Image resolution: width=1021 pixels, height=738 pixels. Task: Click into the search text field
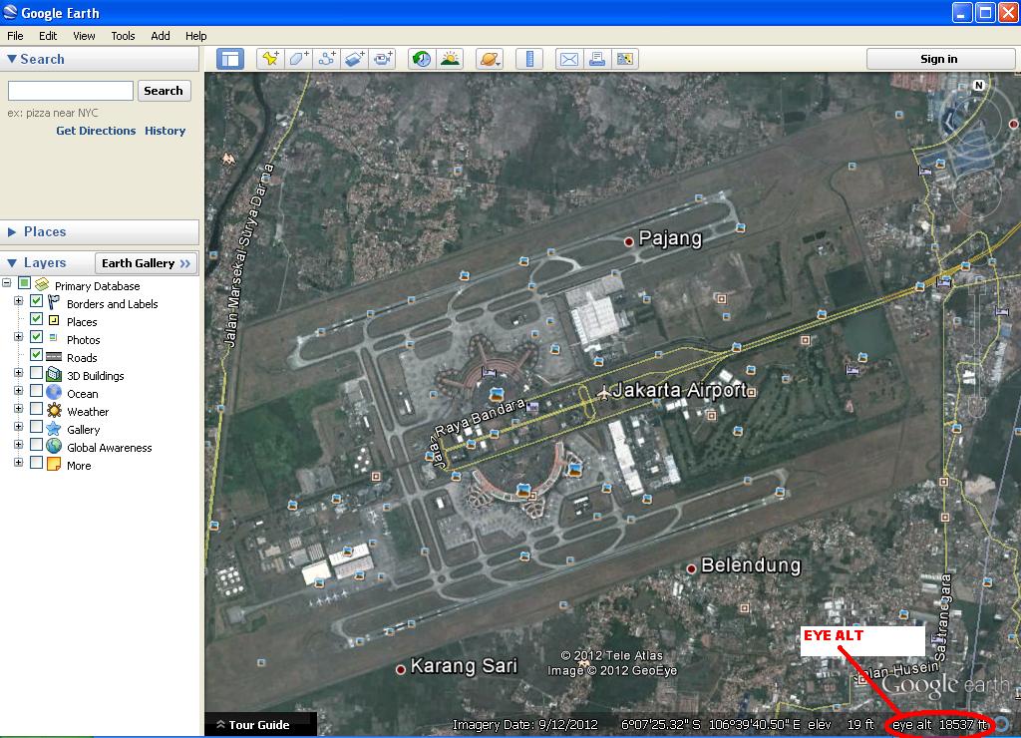pyautogui.click(x=71, y=91)
